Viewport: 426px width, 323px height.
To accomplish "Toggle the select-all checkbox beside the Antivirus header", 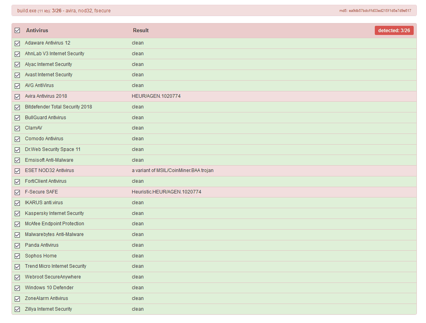I will 17,31.
